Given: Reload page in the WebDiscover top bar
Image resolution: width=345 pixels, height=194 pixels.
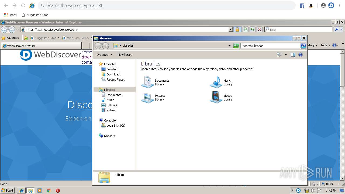Looking at the screenshot, I should tap(23, 5).
